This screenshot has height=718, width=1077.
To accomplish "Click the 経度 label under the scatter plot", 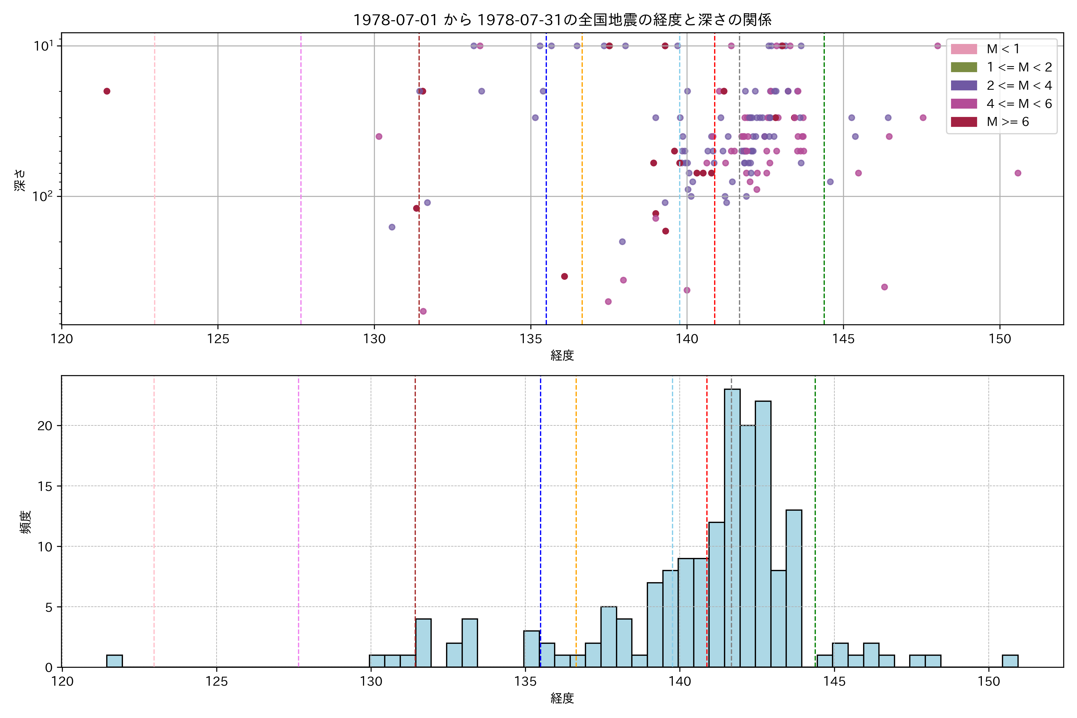I will tap(562, 355).
